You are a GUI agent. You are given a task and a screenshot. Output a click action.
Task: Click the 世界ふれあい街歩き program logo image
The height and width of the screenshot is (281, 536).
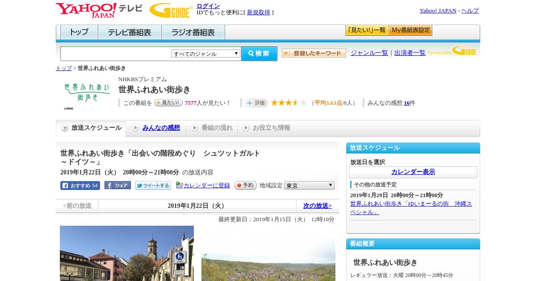coord(87,95)
